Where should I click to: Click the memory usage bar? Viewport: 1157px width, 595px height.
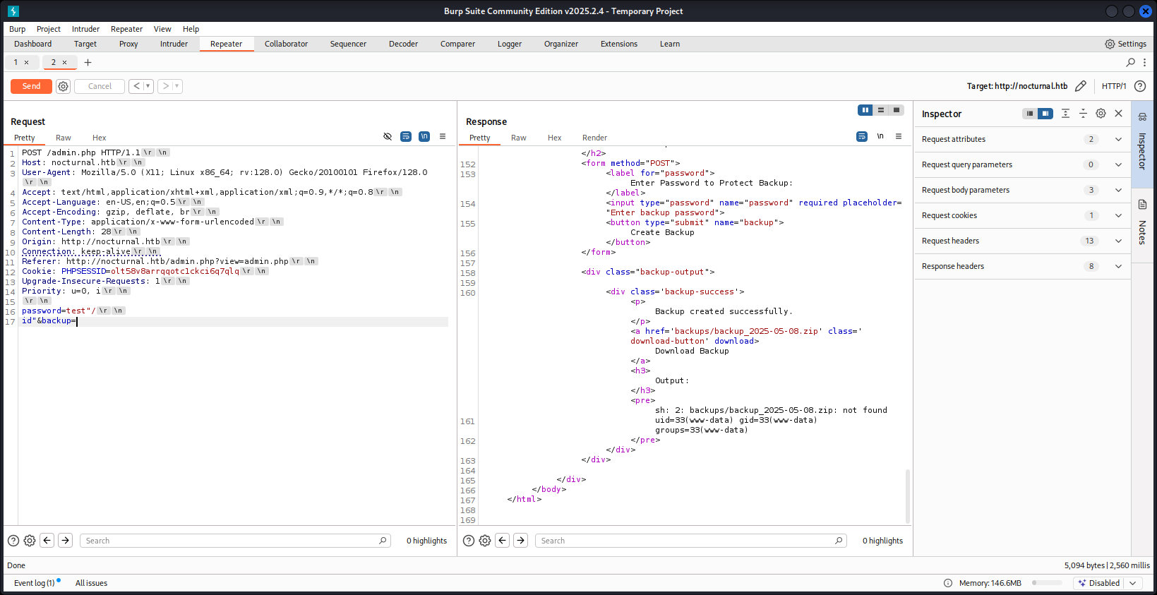click(1047, 583)
